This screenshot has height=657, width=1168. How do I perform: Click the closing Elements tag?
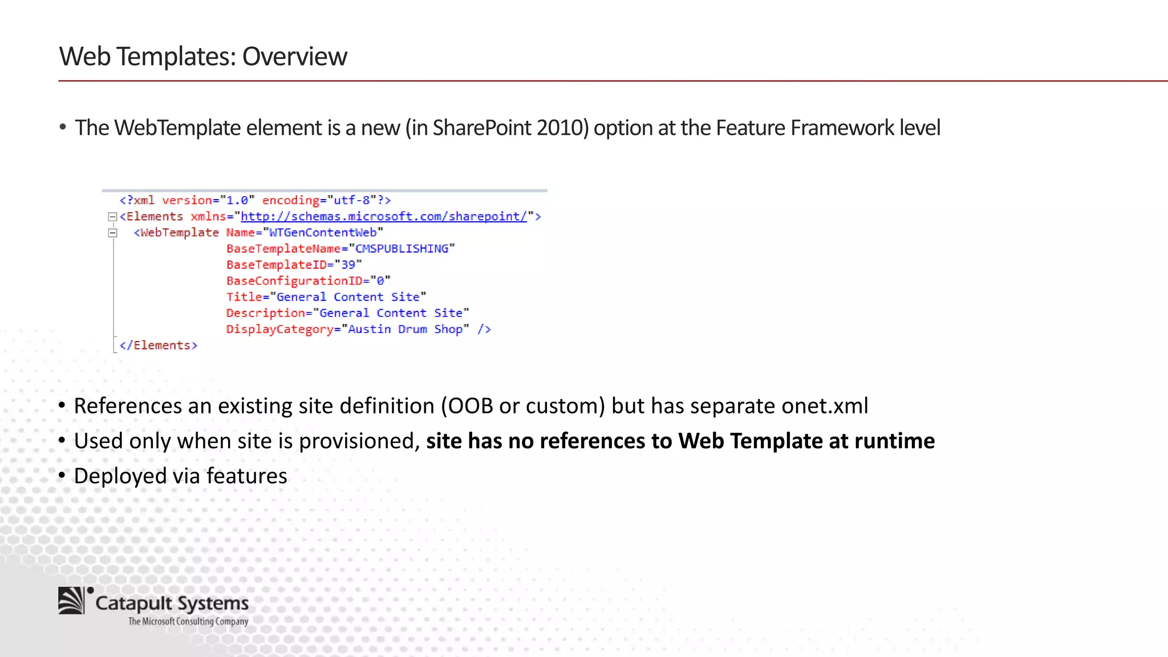(159, 346)
